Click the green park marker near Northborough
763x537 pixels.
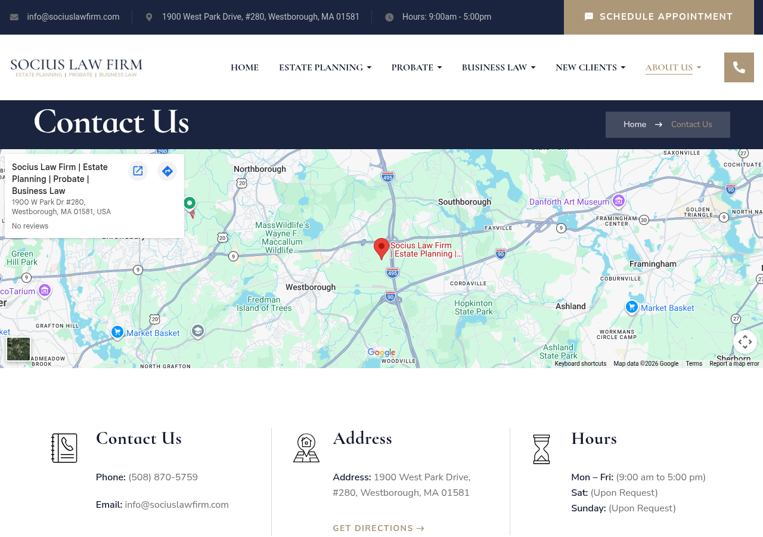[190, 204]
